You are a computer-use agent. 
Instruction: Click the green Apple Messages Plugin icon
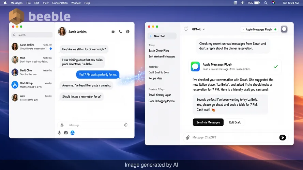click(x=195, y=67)
